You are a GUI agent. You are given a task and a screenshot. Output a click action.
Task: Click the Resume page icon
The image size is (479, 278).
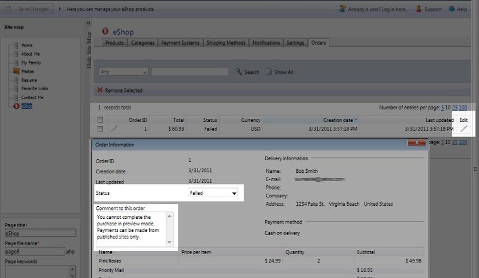pyautogui.click(x=16, y=80)
